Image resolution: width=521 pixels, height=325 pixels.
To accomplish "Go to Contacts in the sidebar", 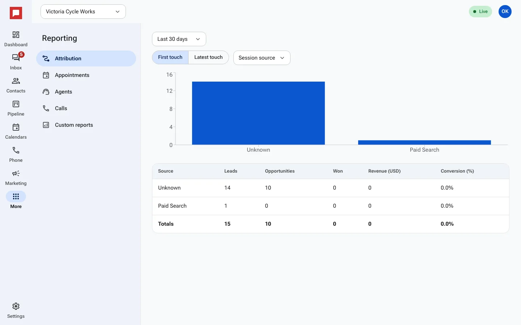I will point(16,85).
